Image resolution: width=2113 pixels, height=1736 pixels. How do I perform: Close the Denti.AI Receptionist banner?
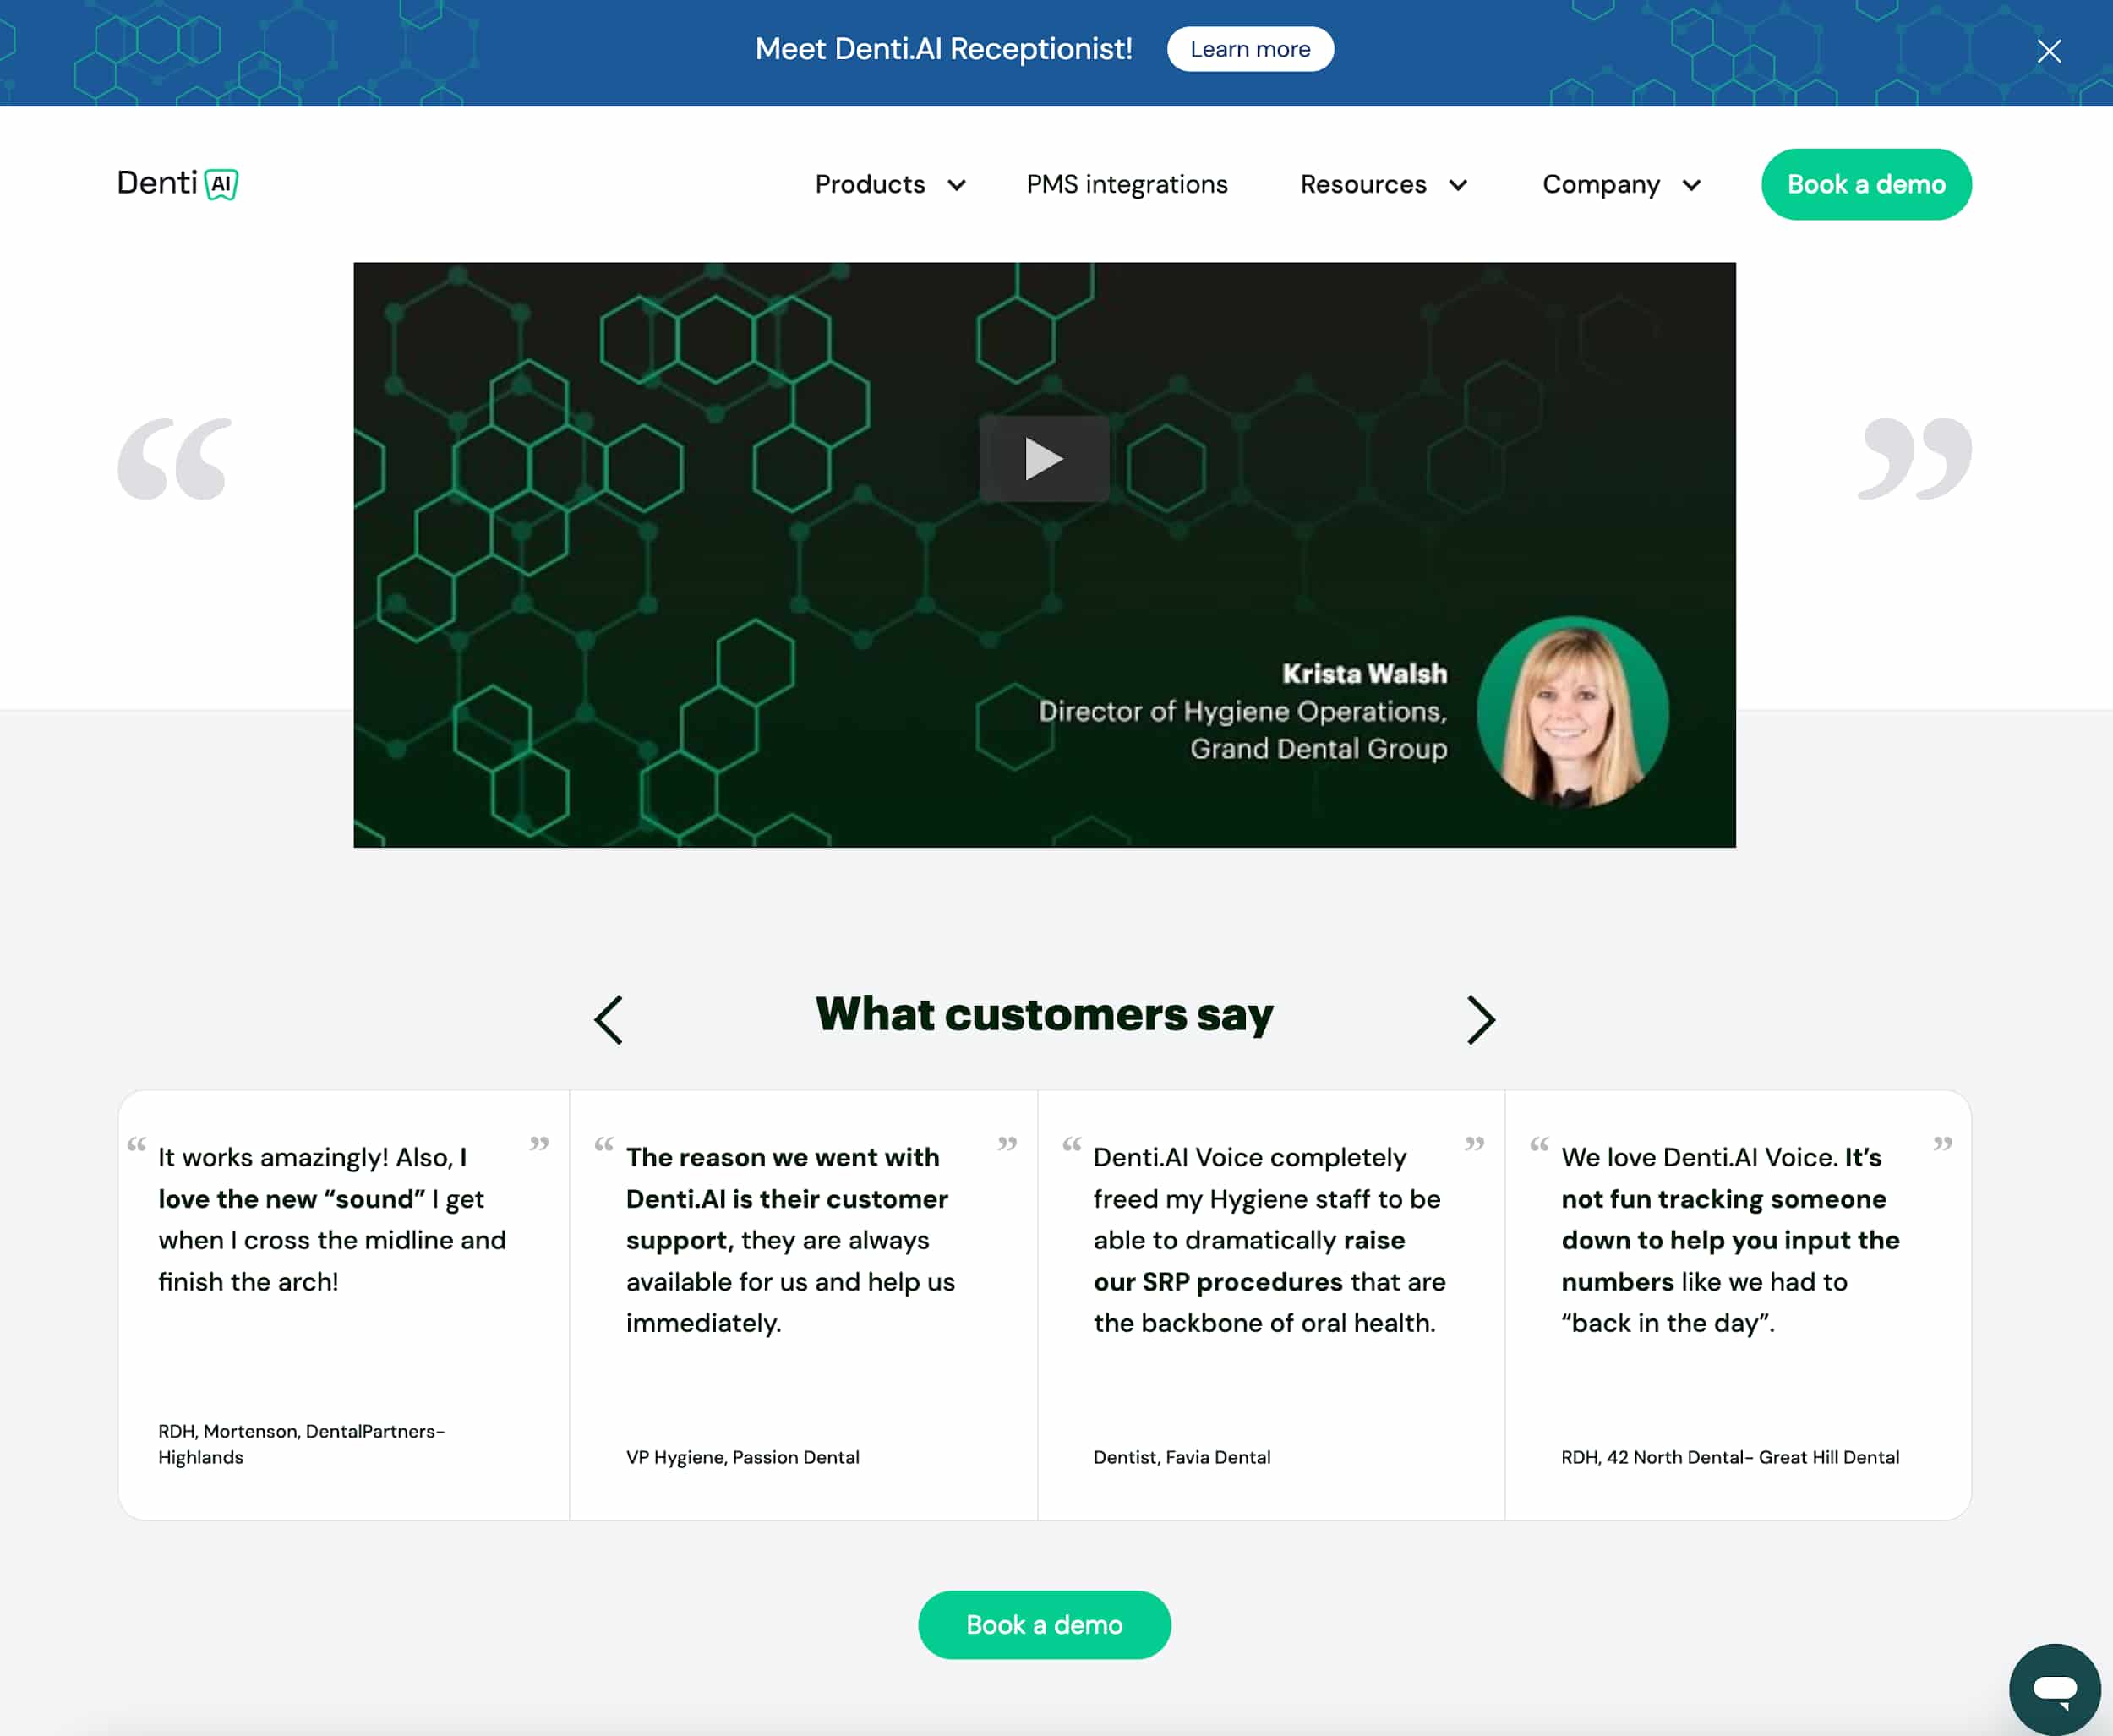(2048, 51)
